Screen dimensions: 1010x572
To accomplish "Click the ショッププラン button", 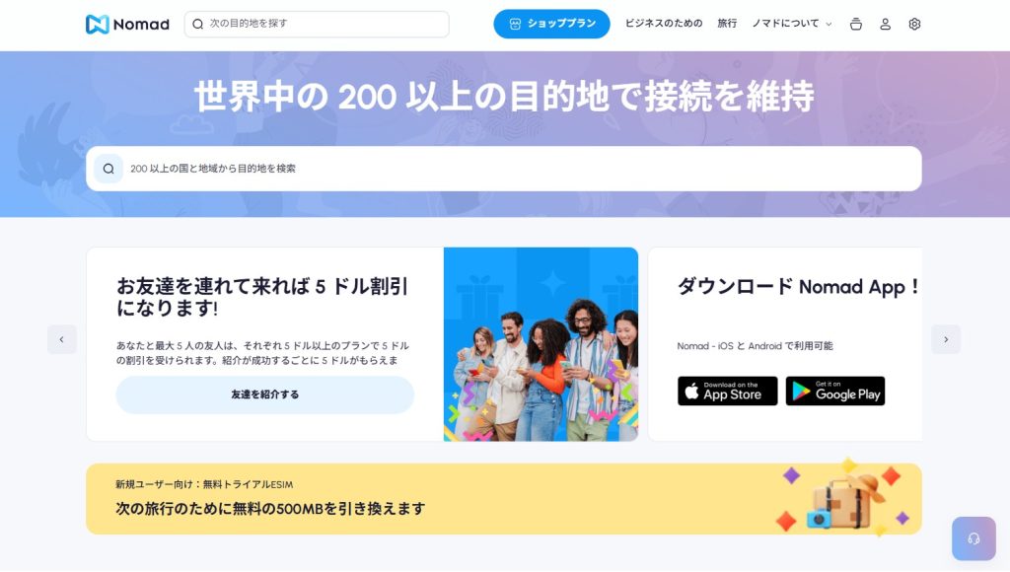I will (551, 24).
